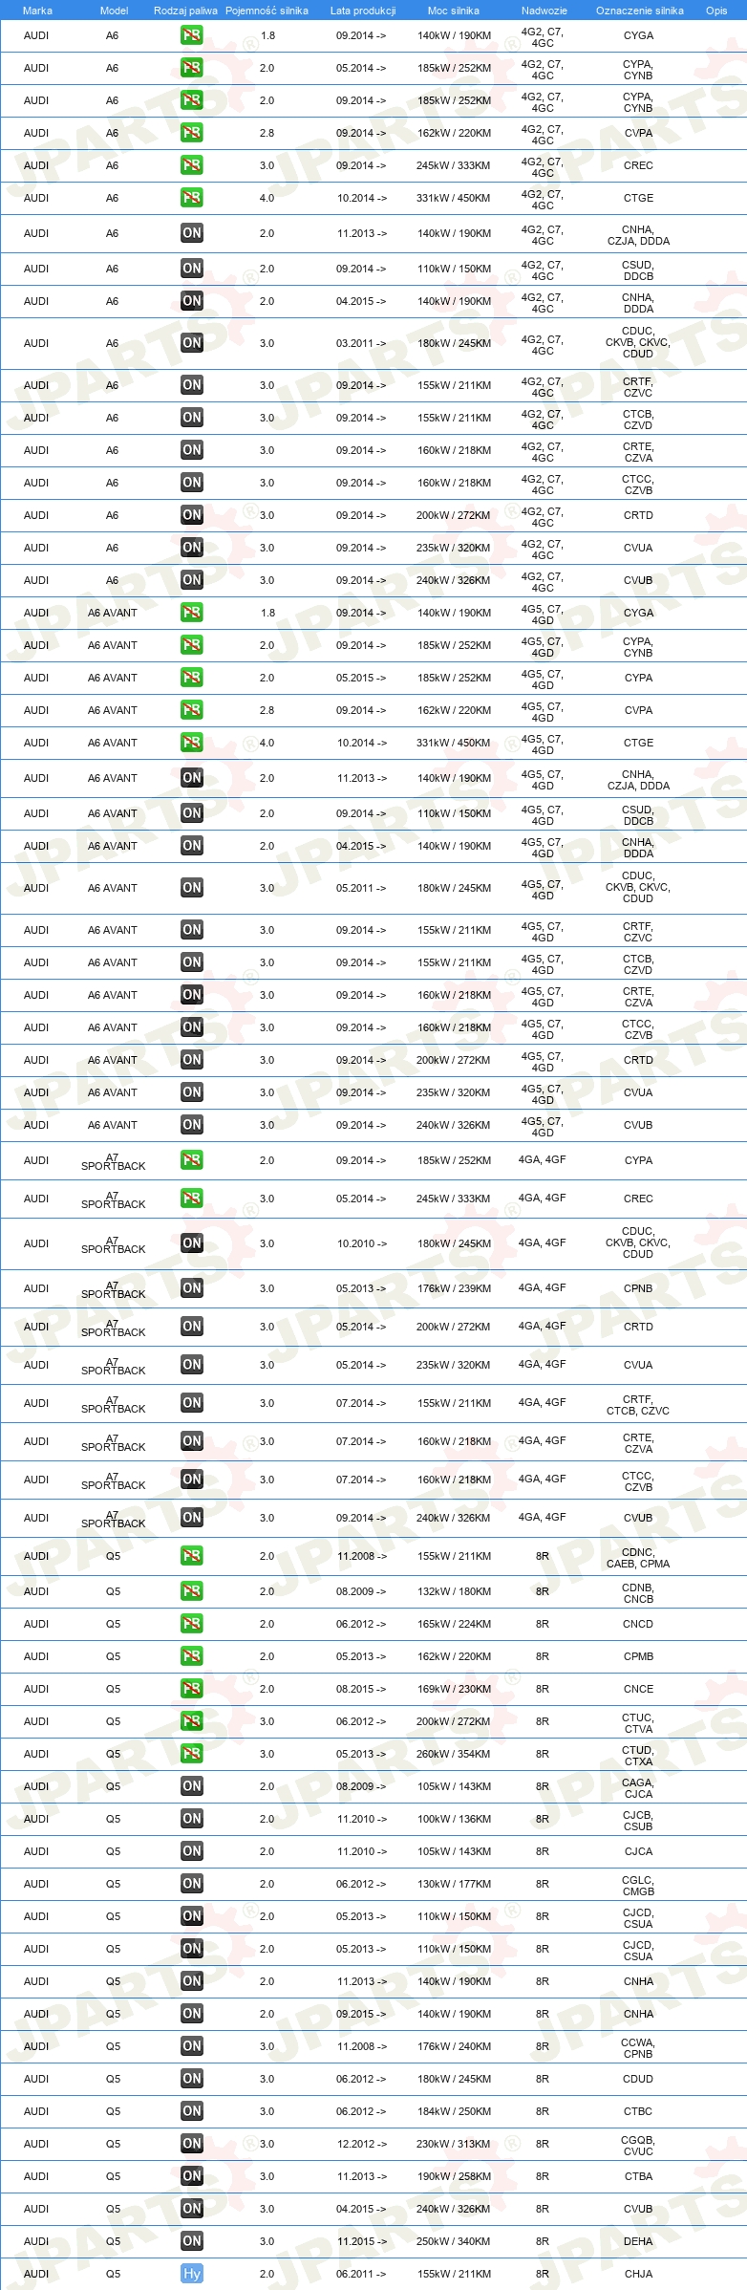Click ON icon in A7 Sportback 10.2010 row
Screen dimensions: 747x2290
tap(192, 1243)
